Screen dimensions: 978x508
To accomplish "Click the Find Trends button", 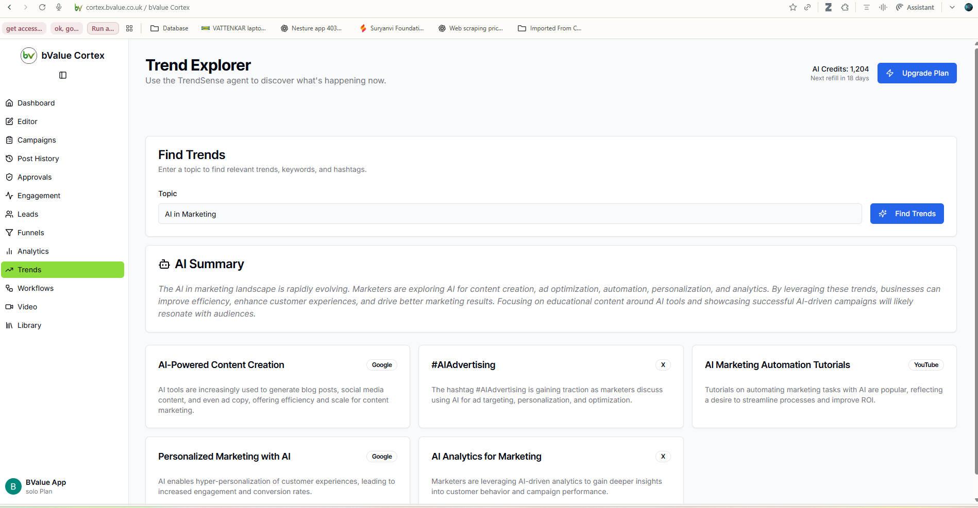I will tap(907, 213).
